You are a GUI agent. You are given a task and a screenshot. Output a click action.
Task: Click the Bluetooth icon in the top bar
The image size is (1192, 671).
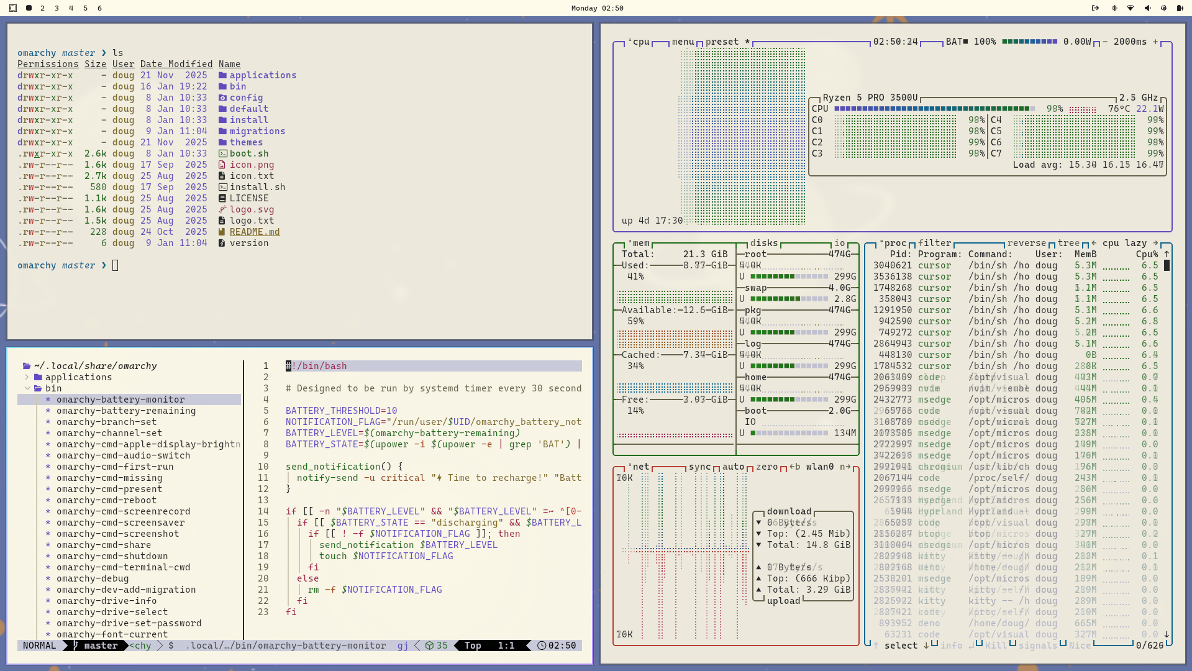pyautogui.click(x=1114, y=8)
